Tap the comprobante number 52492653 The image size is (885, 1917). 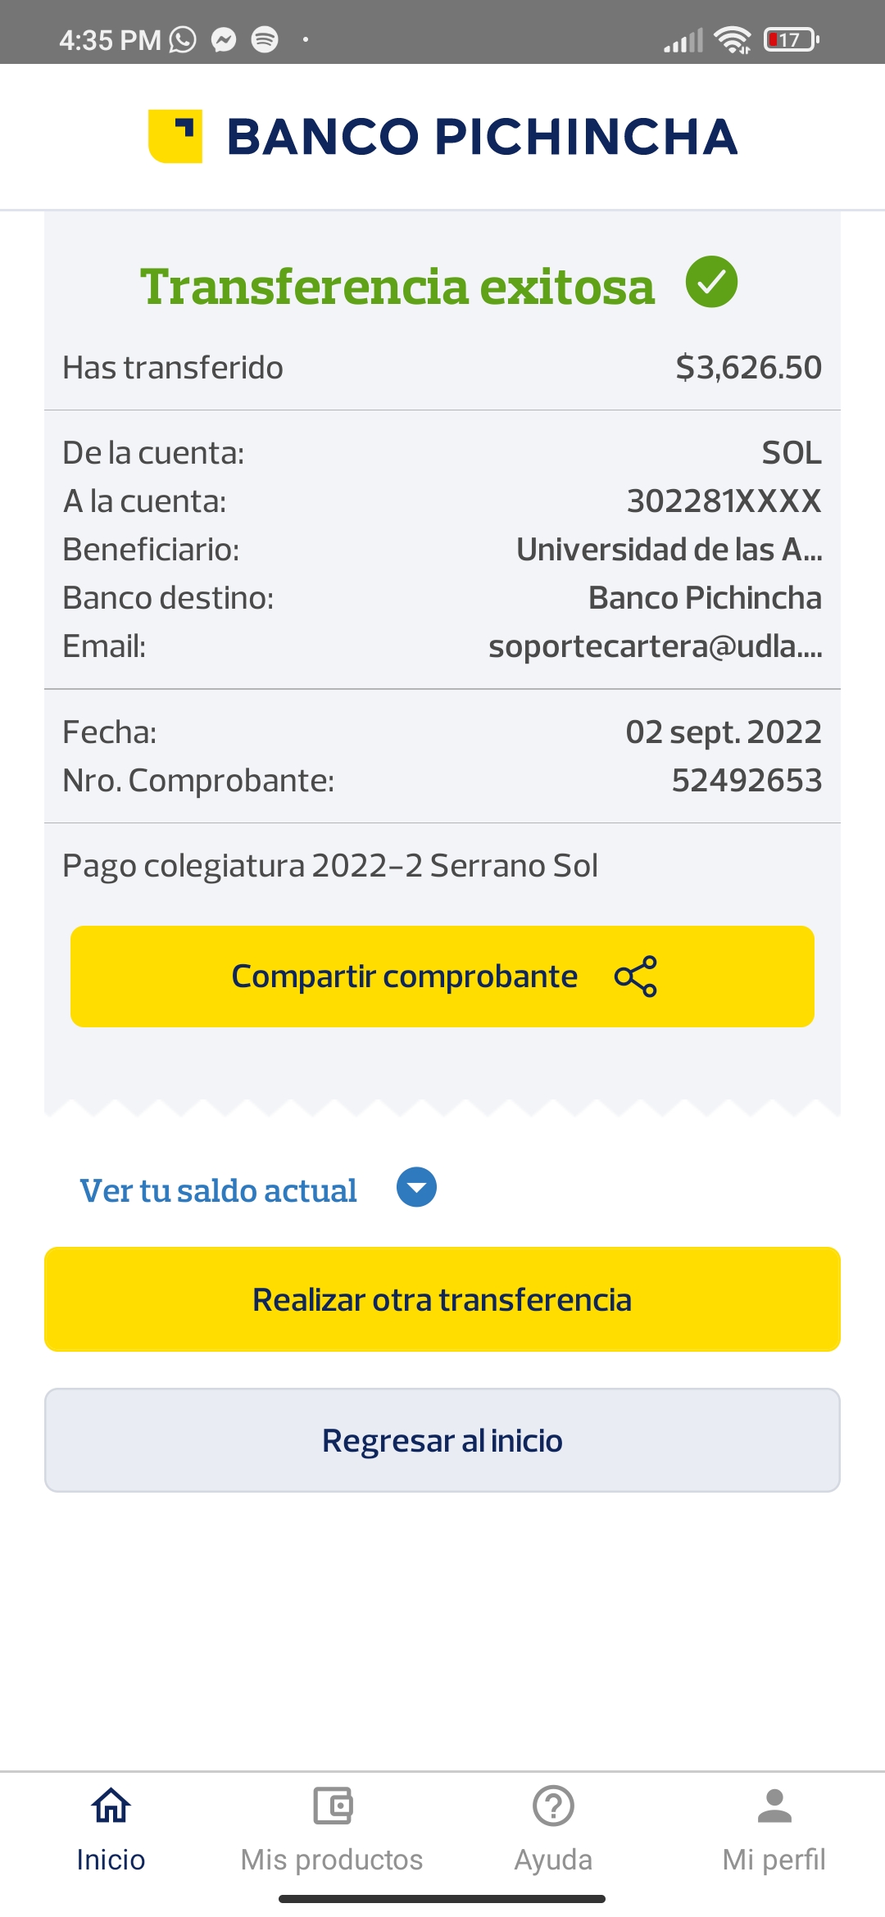pos(746,781)
